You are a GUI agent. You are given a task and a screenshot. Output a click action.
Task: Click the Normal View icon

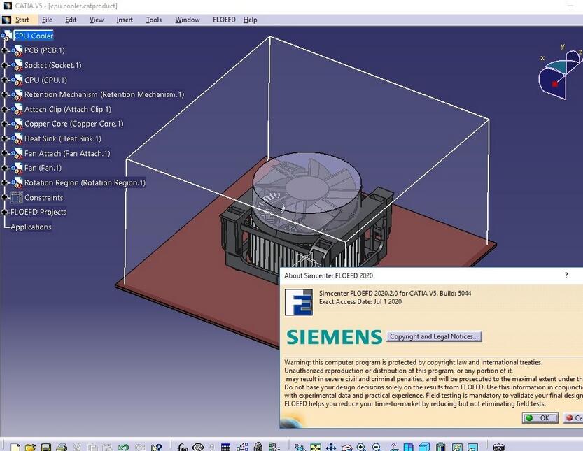(x=393, y=447)
